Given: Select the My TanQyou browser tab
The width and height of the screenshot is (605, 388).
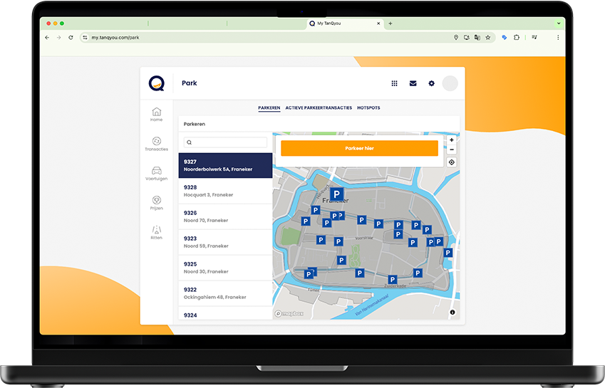Looking at the screenshot, I should click(x=345, y=23).
